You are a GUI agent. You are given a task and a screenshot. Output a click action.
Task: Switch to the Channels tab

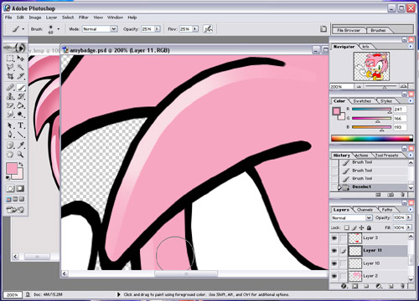click(365, 210)
